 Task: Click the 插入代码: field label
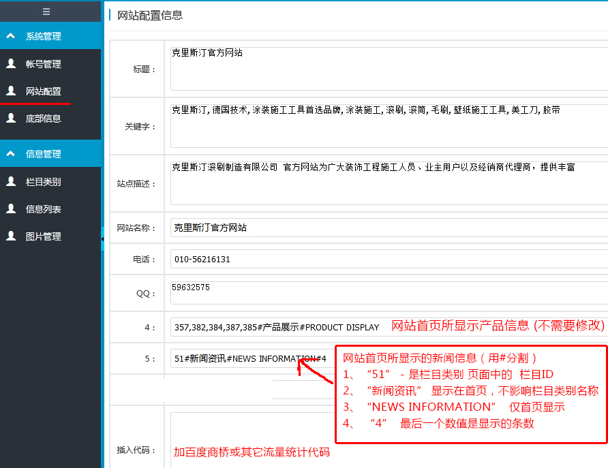(x=136, y=450)
